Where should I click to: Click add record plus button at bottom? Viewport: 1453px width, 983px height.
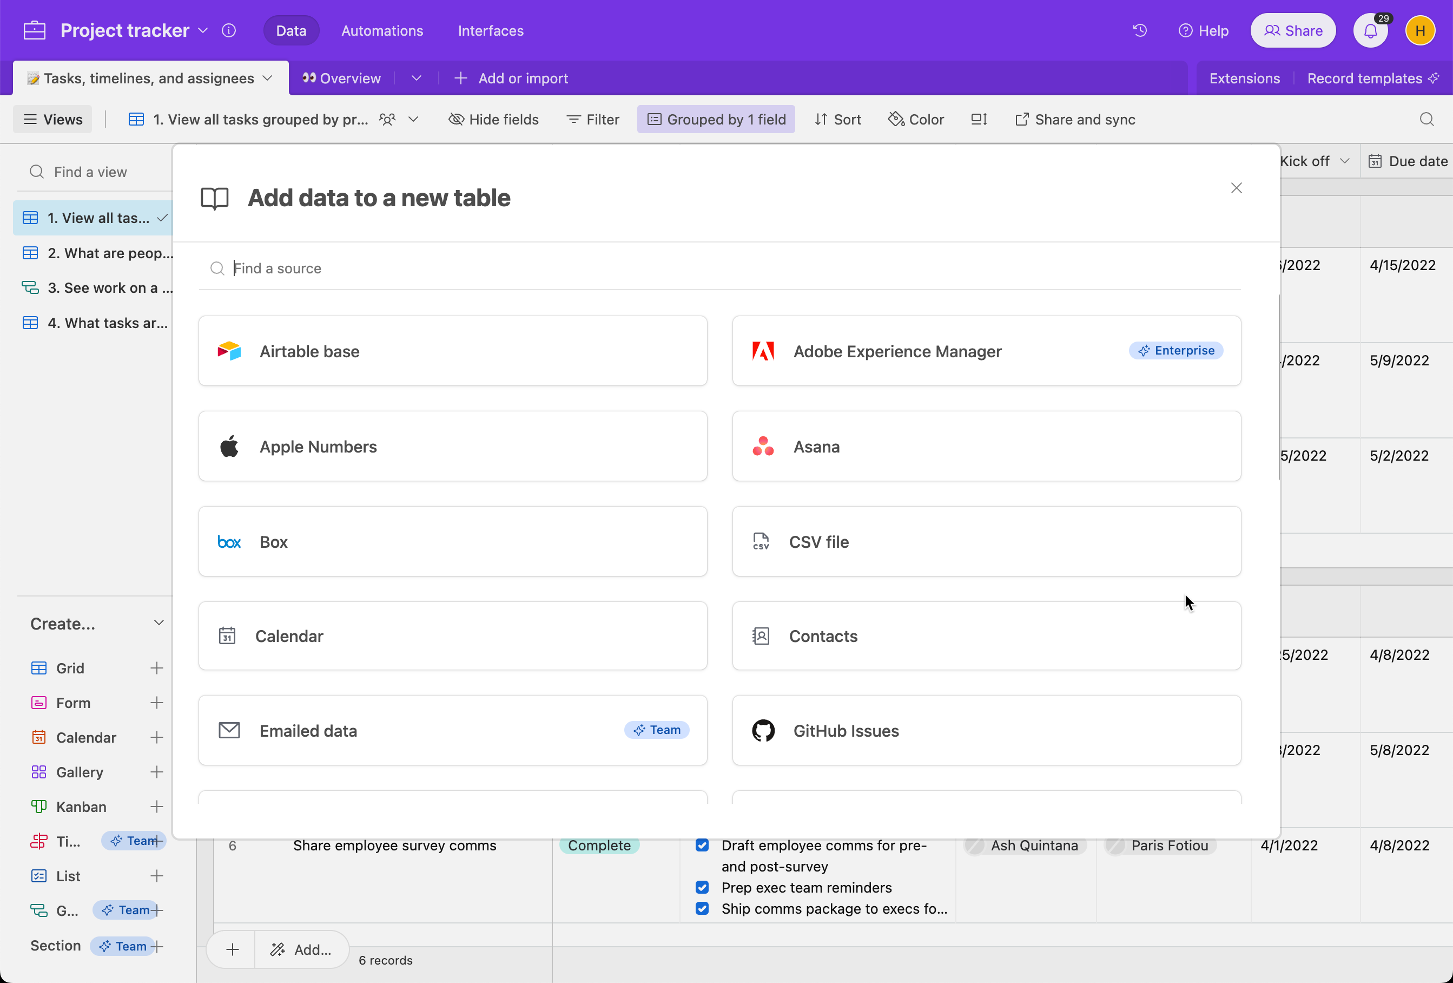(x=233, y=949)
